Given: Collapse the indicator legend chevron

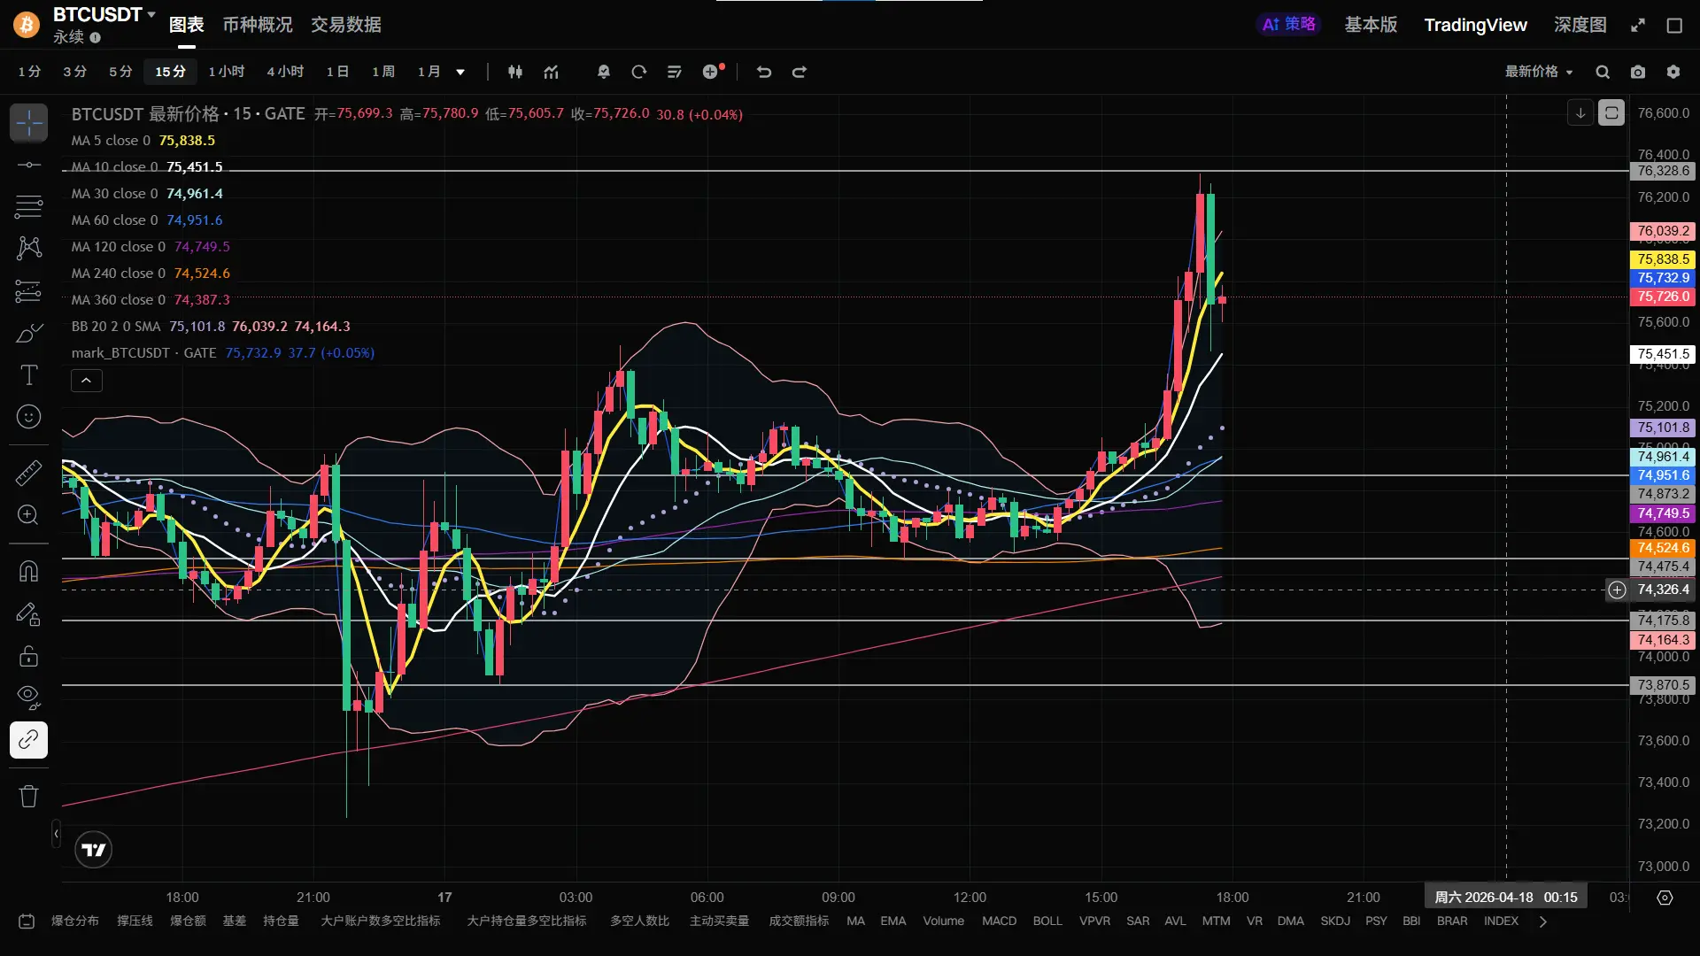Looking at the screenshot, I should pos(86,381).
